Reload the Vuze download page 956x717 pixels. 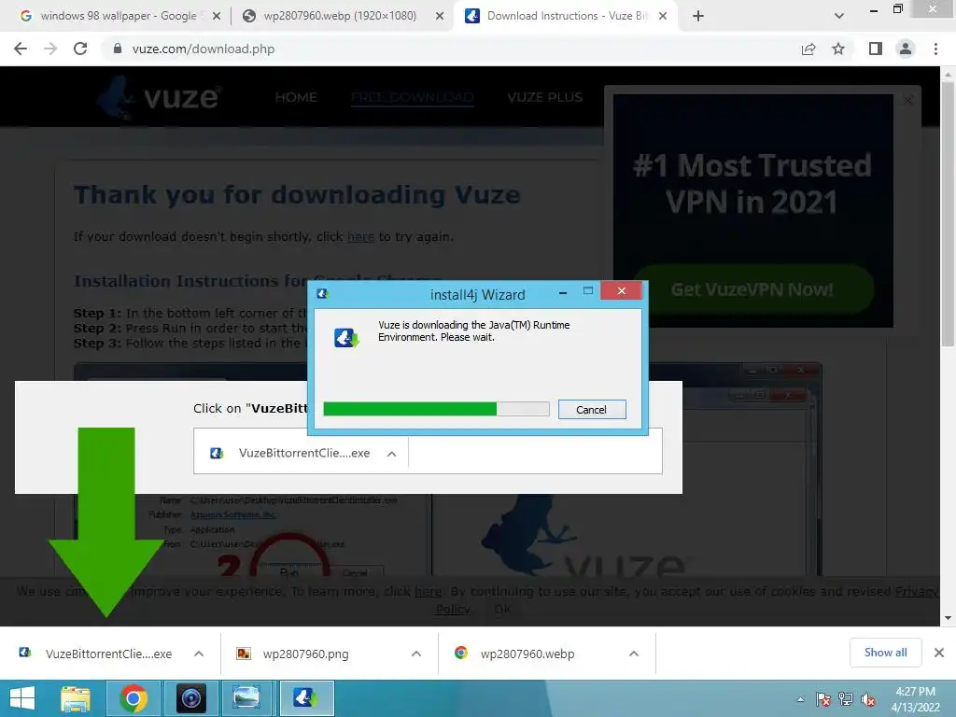click(80, 49)
